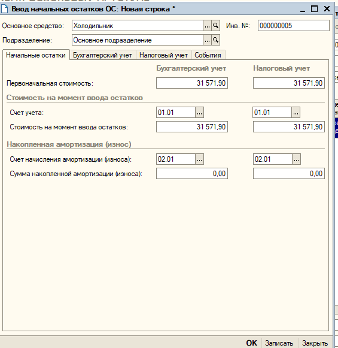Click Бухгалтерский учет Стоимость на момент ввода остатков field
This screenshot has width=338, height=348.
[x=192, y=127]
